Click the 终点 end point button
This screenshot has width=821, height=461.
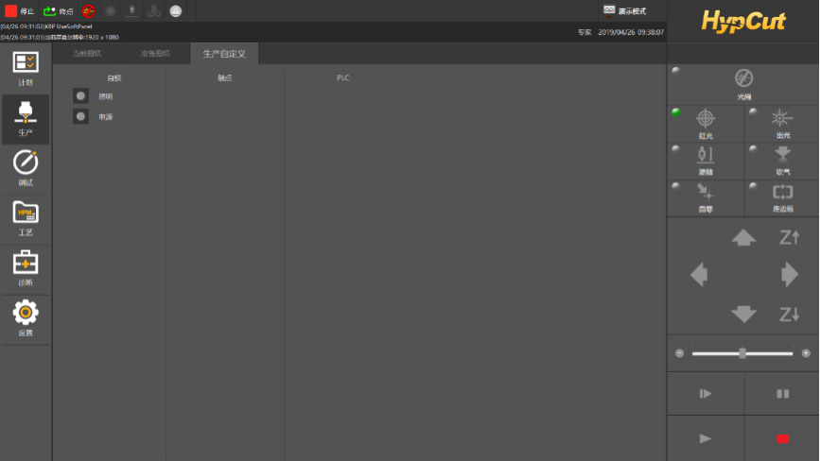[58, 10]
